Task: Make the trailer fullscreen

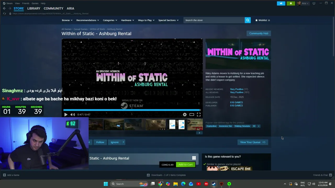Action: click(199, 115)
